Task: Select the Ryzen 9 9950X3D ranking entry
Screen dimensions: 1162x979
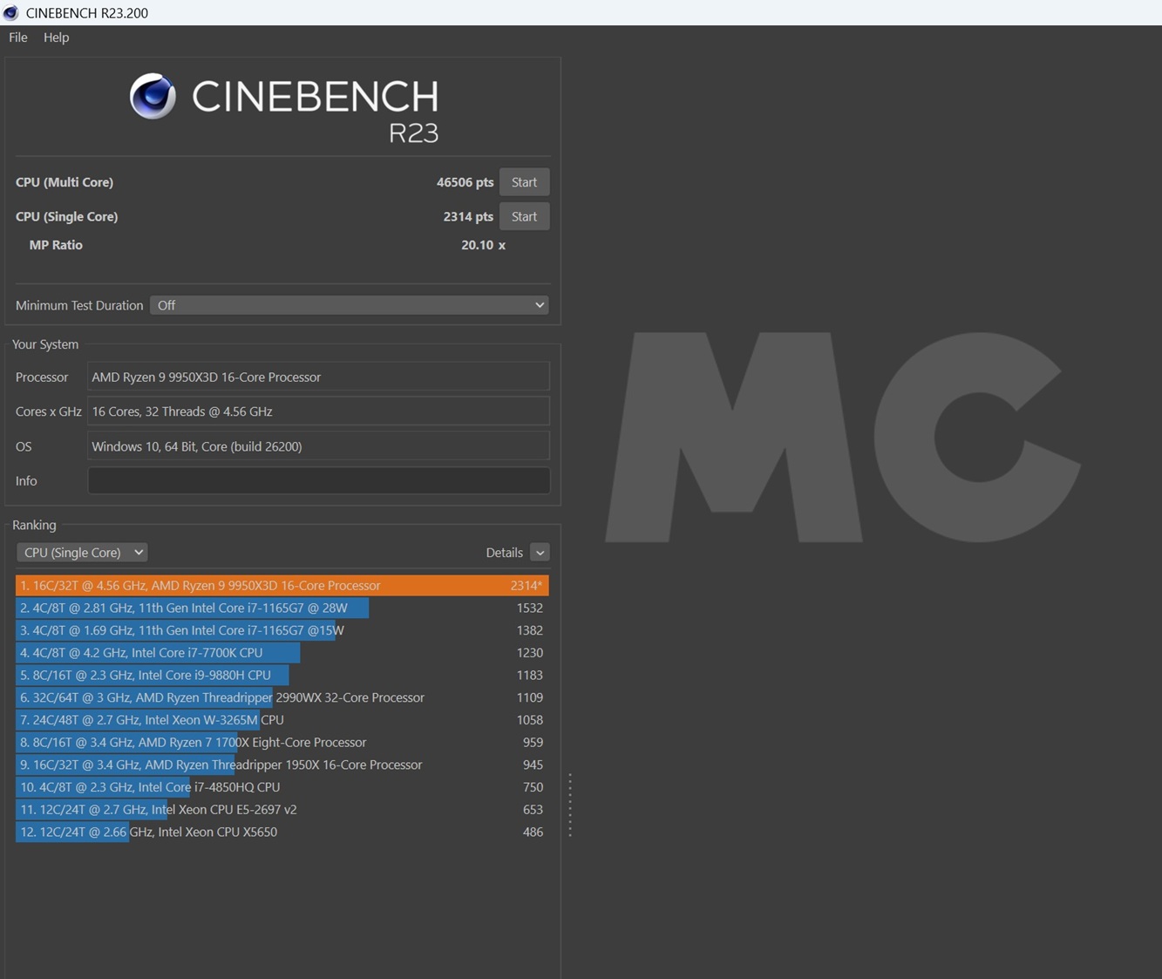Action: 282,586
